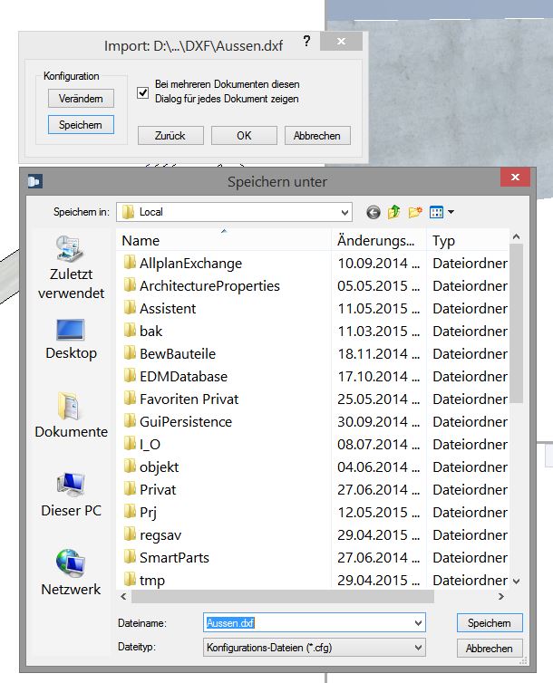The height and width of the screenshot is (683, 553).
Task: Open Dateityp Konfigurations-Dateien dropdown
Action: tap(417, 648)
